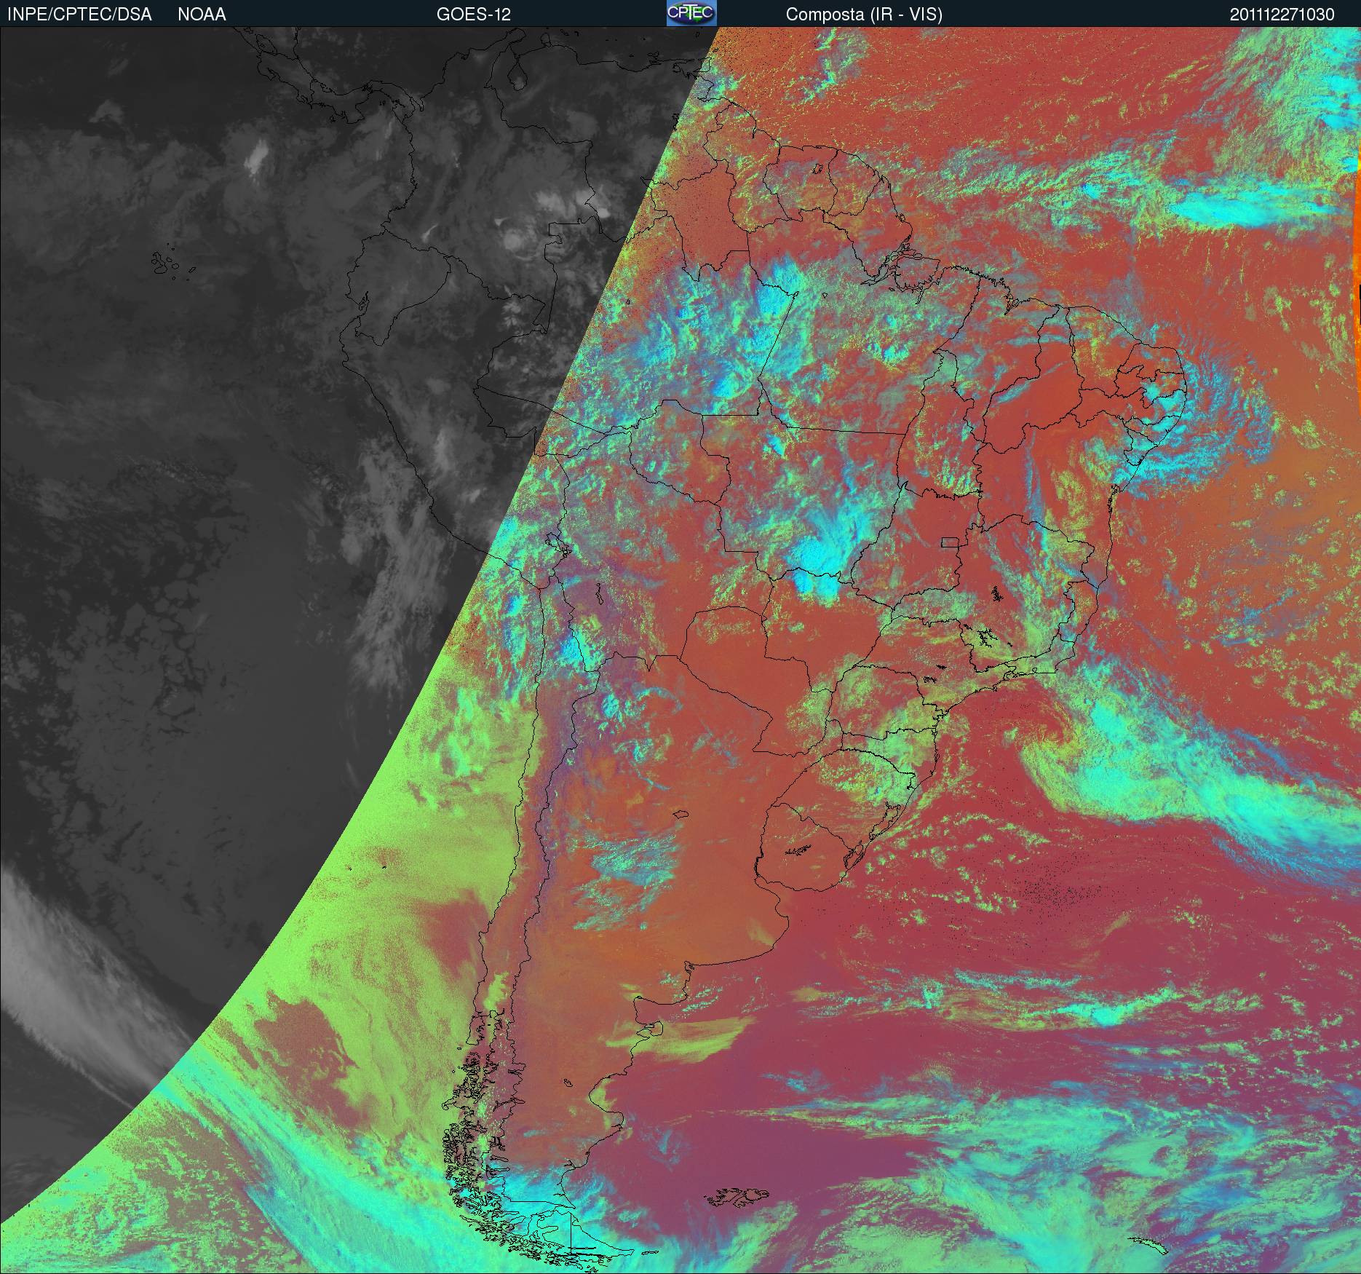Click the satellite composite image
This screenshot has height=1274, width=1361.
point(680,650)
